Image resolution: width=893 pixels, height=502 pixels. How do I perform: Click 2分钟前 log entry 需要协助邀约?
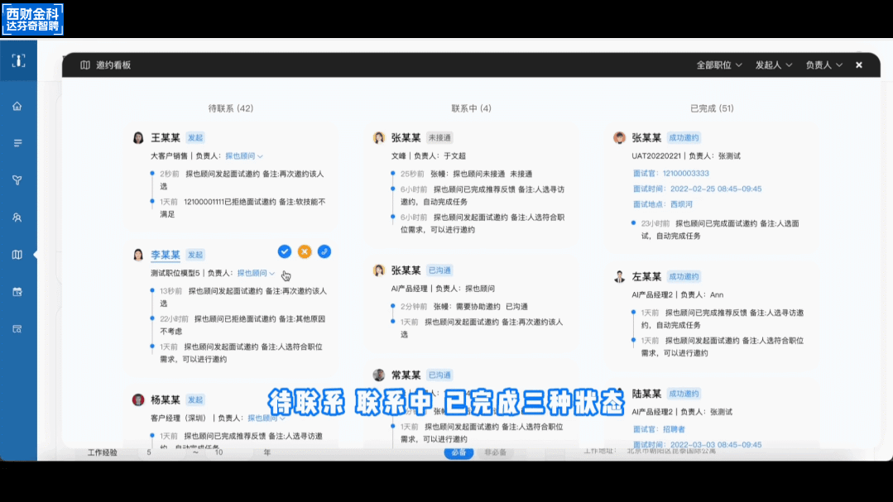[464, 306]
